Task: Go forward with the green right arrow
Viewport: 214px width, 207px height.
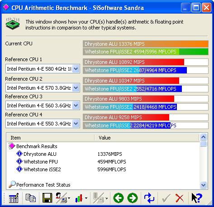Action: 133,198
